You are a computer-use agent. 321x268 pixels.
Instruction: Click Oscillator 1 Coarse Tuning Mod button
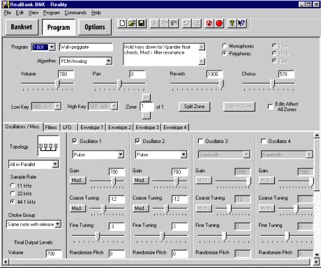pyautogui.click(x=77, y=208)
